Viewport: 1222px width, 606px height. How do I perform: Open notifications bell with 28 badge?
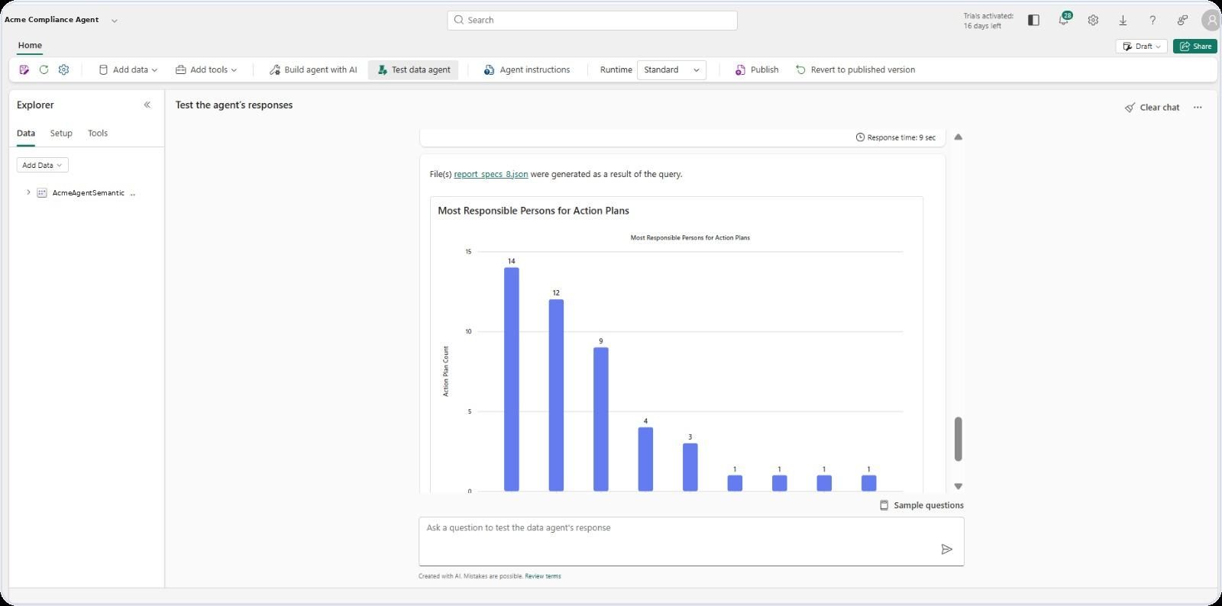pyautogui.click(x=1063, y=20)
